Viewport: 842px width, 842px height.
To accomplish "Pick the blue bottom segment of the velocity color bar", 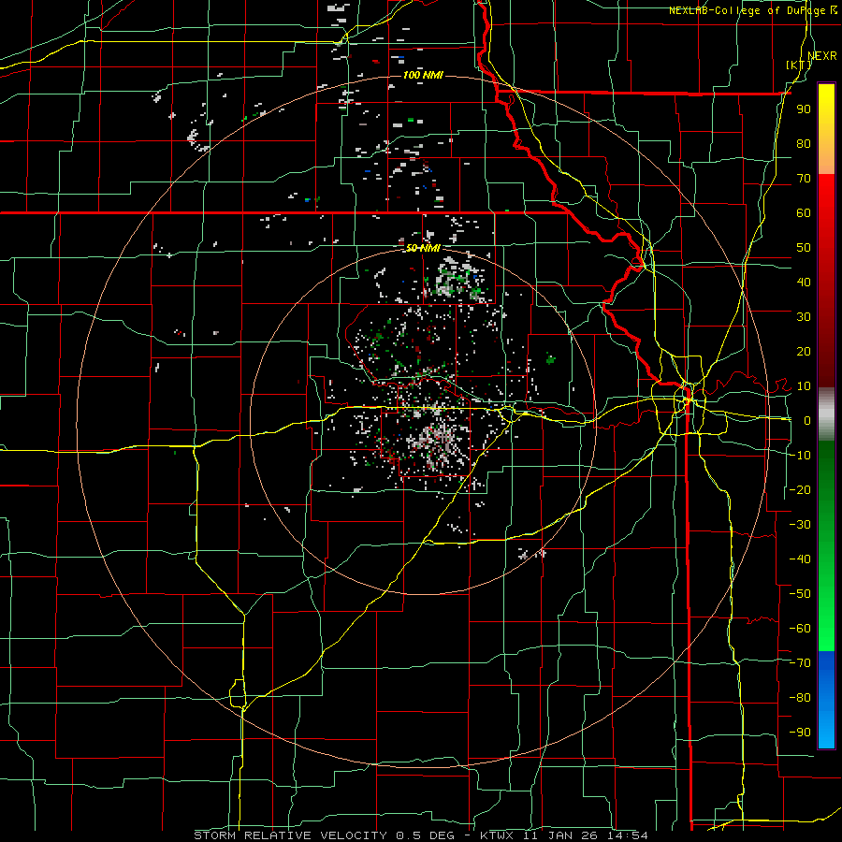I will [826, 701].
